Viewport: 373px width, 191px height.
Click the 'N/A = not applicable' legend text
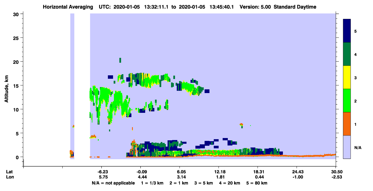pos(113,183)
